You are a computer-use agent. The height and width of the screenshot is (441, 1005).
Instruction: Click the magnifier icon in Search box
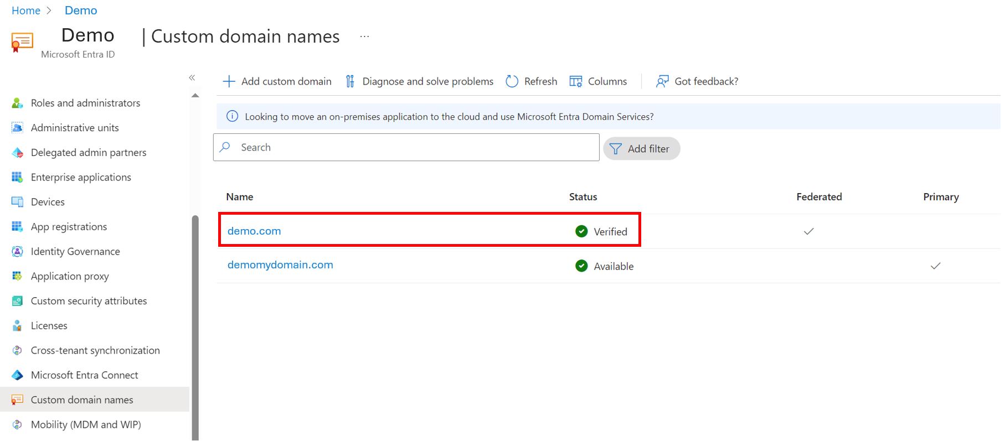click(x=225, y=147)
